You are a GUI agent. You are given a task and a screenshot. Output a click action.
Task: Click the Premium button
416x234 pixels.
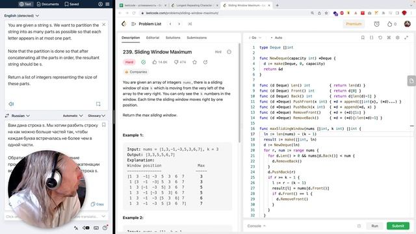click(x=354, y=24)
